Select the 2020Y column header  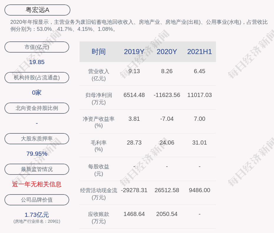click(x=167, y=52)
